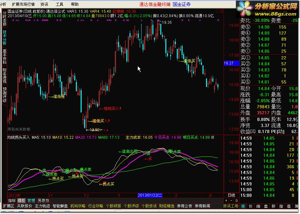Open the 关联报价 bottom tab

point(24,206)
